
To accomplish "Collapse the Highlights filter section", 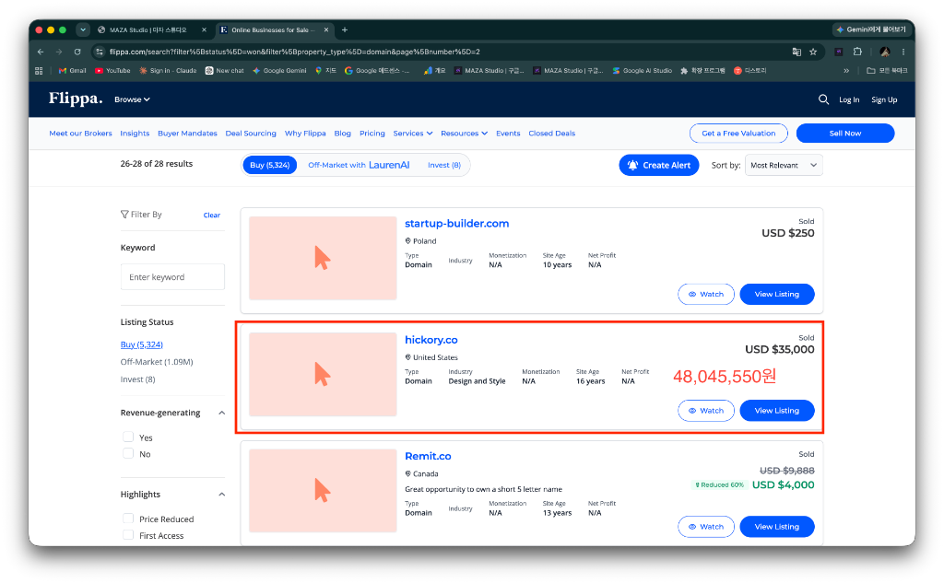I will 221,495.
